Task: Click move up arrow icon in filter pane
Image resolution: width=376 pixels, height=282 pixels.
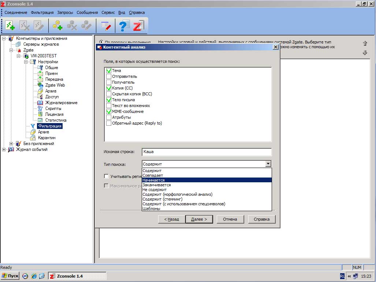Action: coord(365,43)
